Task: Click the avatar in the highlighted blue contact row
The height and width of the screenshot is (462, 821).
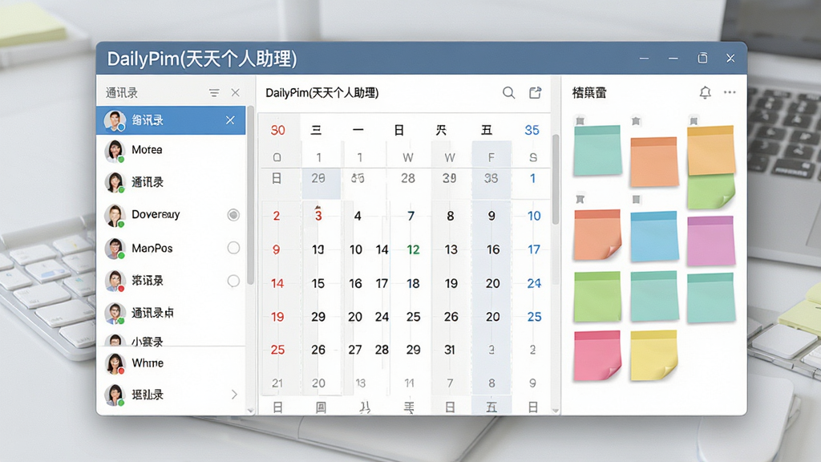Action: [x=115, y=120]
